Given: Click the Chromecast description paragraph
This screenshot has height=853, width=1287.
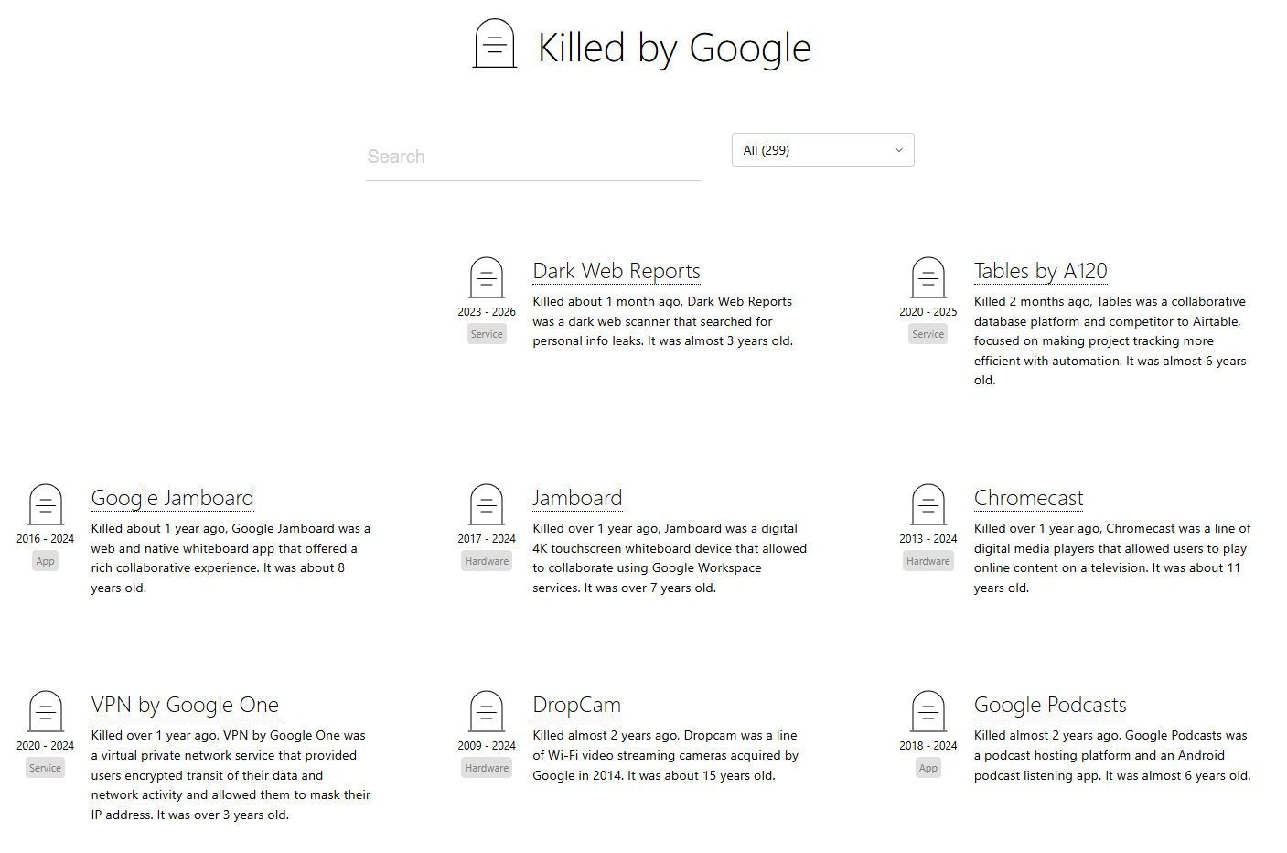Looking at the screenshot, I should click(x=1112, y=558).
